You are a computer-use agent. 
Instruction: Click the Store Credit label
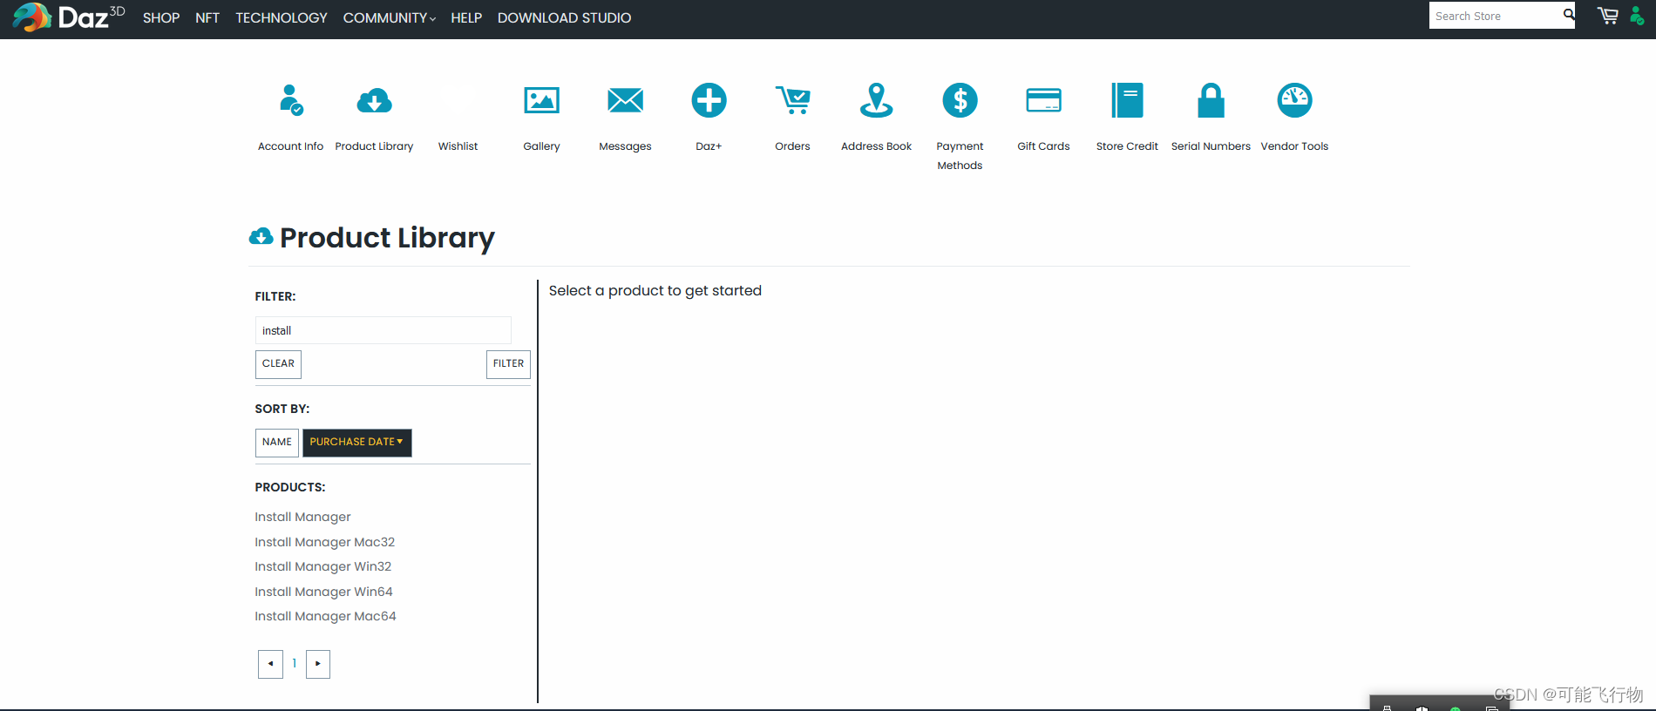(1127, 146)
